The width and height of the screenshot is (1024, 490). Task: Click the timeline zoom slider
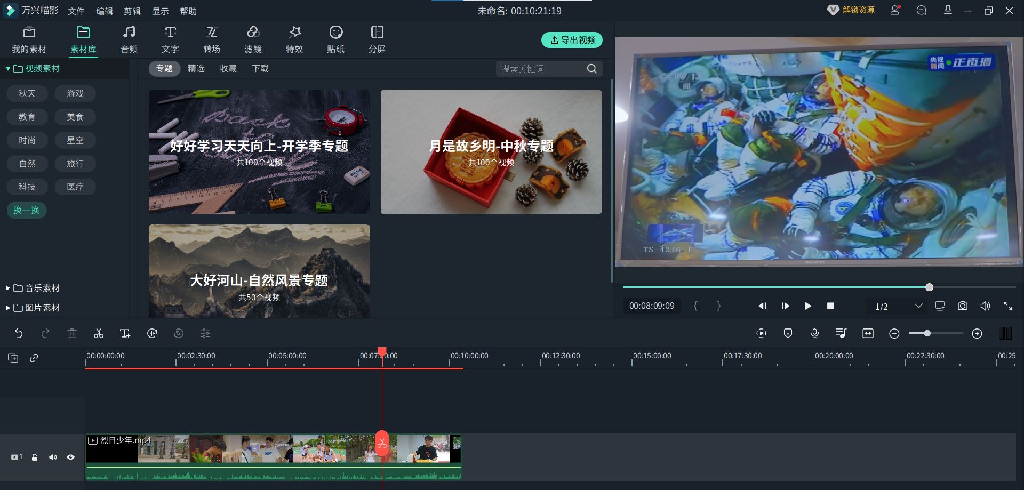936,333
